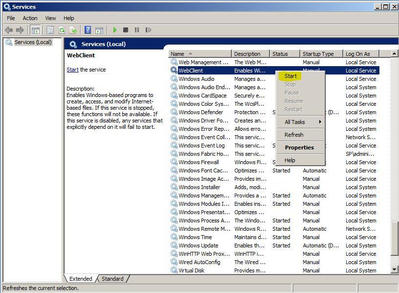Click the scrollbar up arrow
399x293 pixels.
(x=394, y=53)
